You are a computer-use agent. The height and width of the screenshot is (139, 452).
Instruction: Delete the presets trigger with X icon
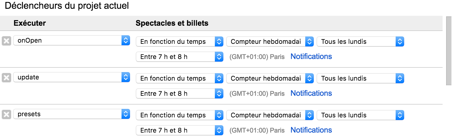(x=6, y=114)
